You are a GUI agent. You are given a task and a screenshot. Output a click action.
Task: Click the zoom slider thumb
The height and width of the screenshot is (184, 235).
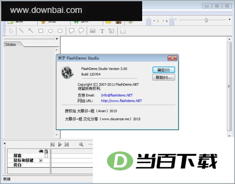pos(206,20)
